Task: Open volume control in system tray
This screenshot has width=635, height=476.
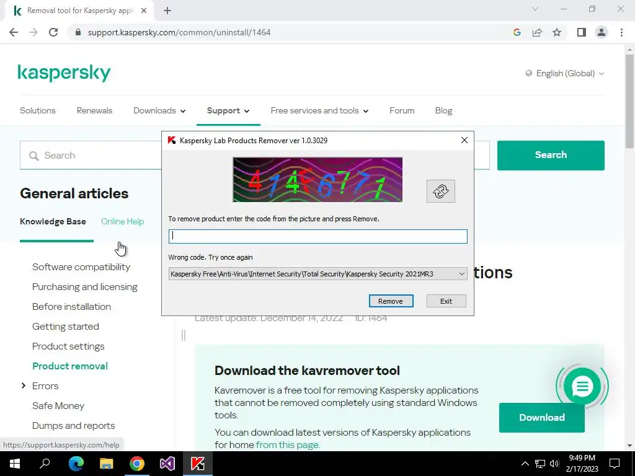Action: tap(555, 464)
